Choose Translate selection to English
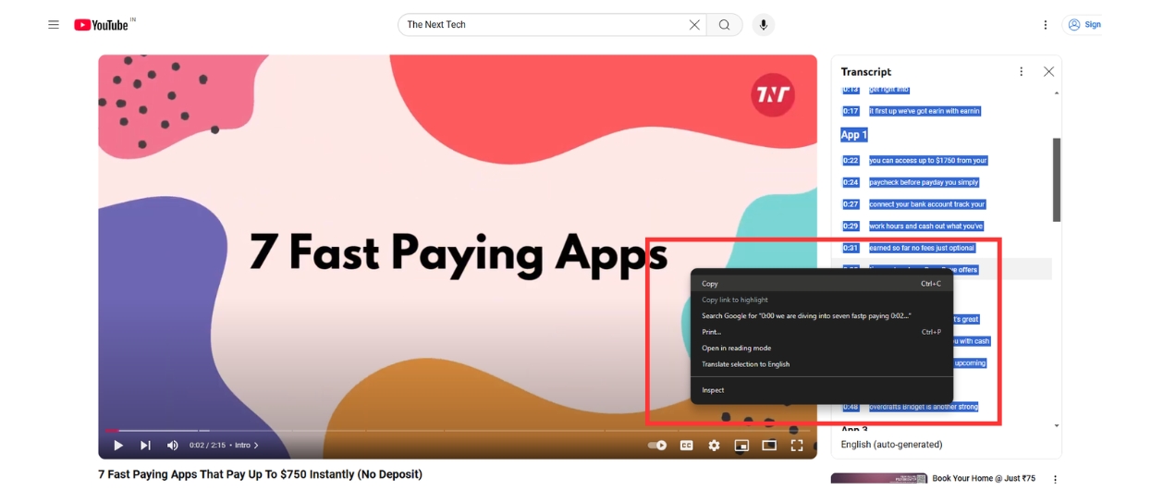 coord(822,364)
